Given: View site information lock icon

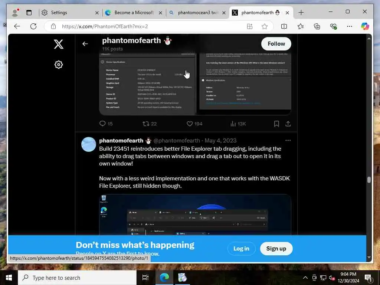Looking at the screenshot, I should (53, 26).
